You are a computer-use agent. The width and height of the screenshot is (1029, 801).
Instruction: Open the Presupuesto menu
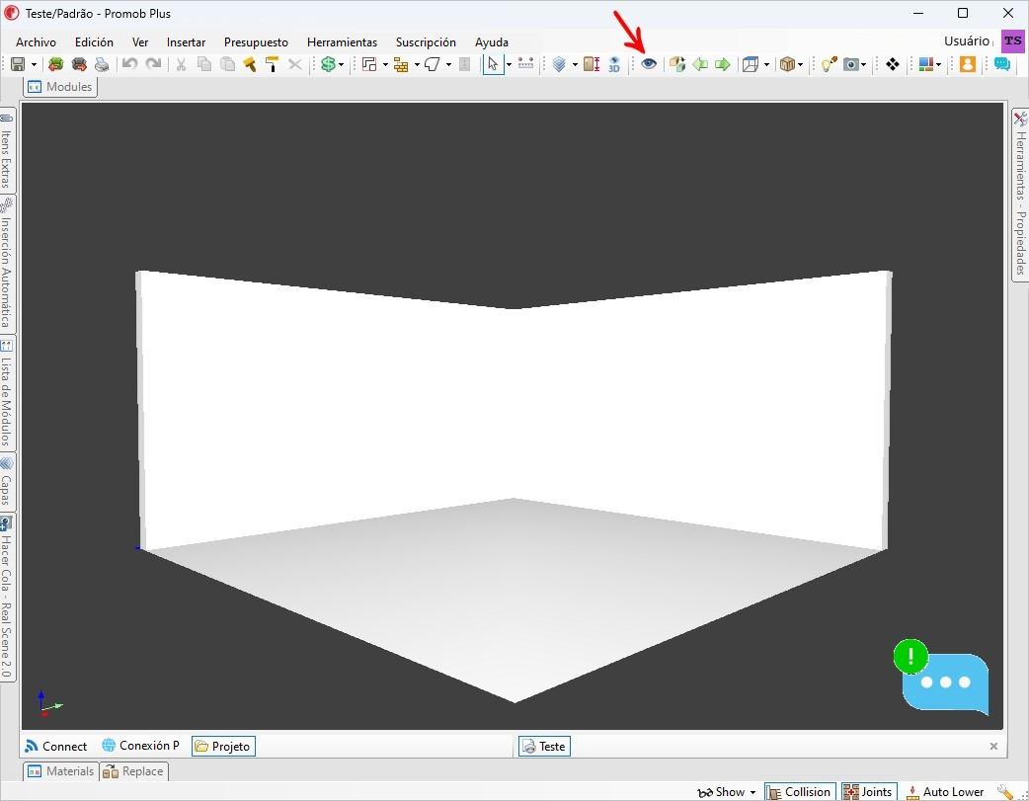click(x=256, y=42)
